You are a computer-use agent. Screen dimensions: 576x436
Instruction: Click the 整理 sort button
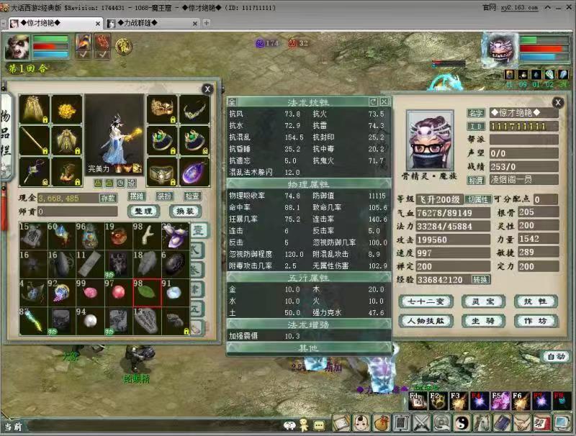(143, 211)
